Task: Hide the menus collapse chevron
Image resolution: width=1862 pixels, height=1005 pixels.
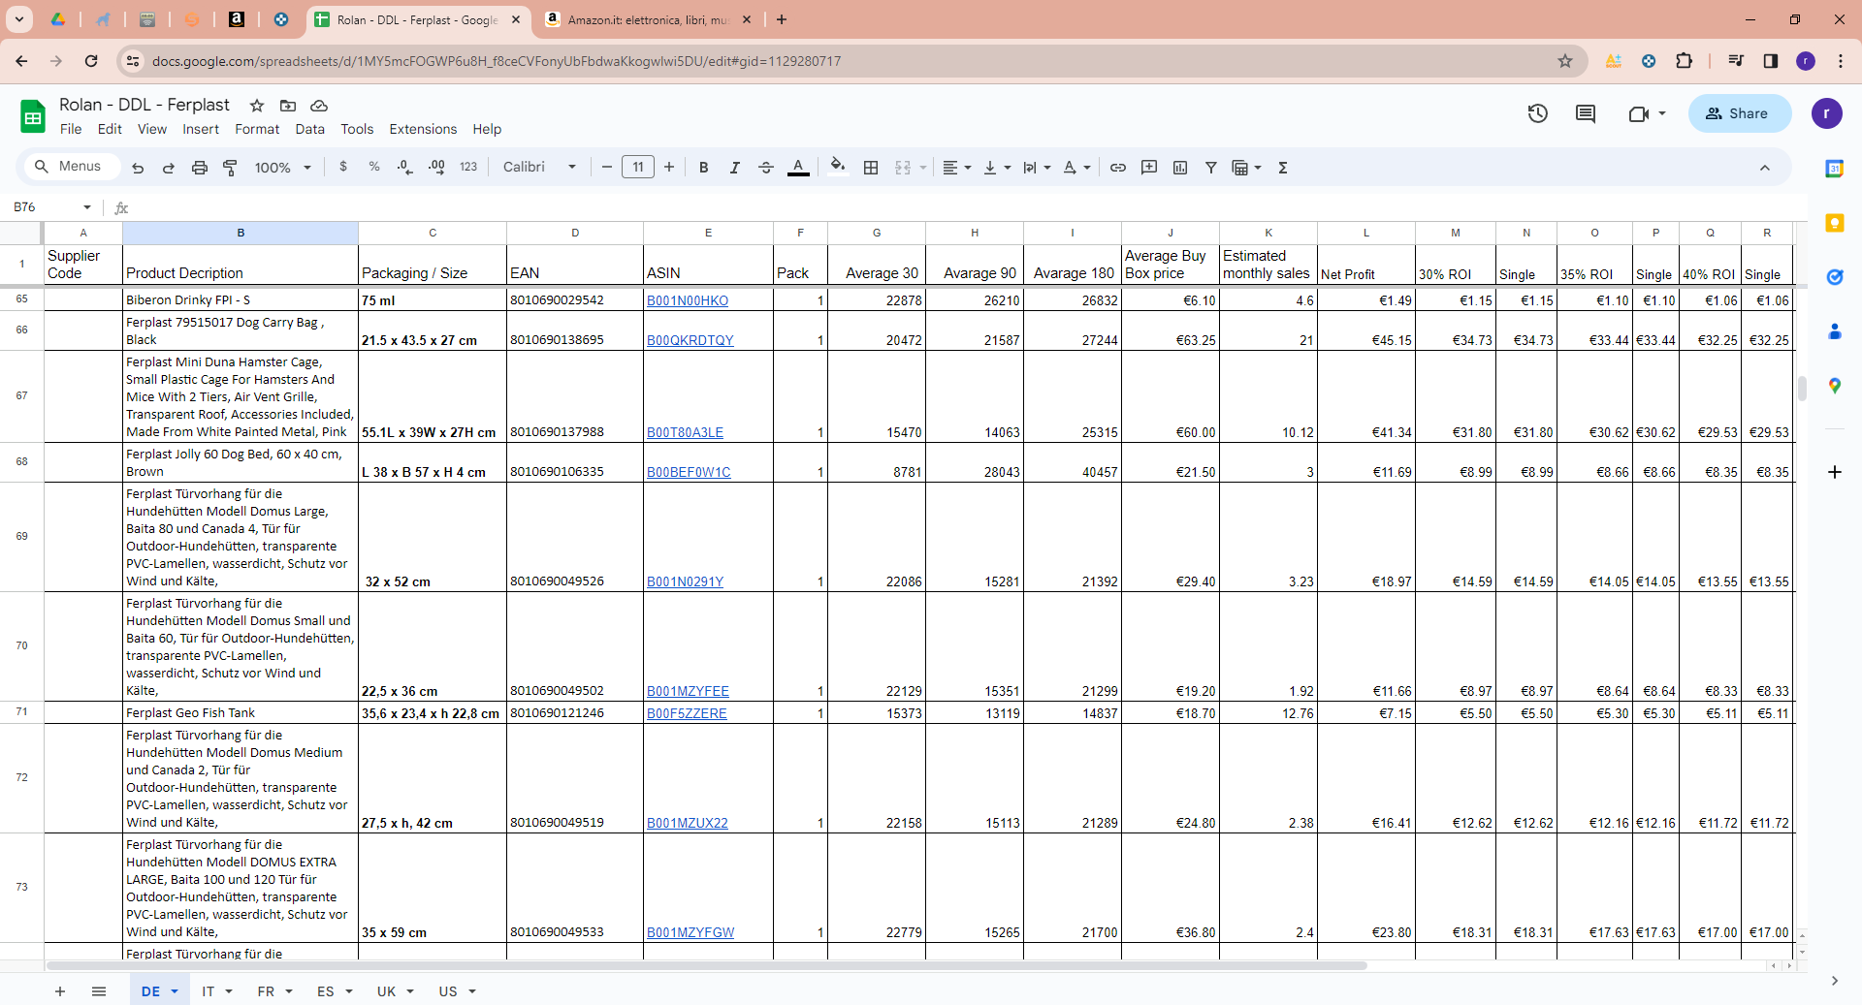Action: click(x=1765, y=168)
